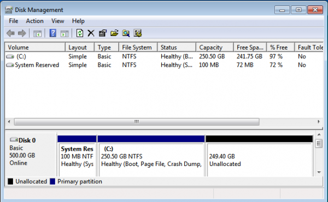Click Healthy (B... status of C: volume

177,56
